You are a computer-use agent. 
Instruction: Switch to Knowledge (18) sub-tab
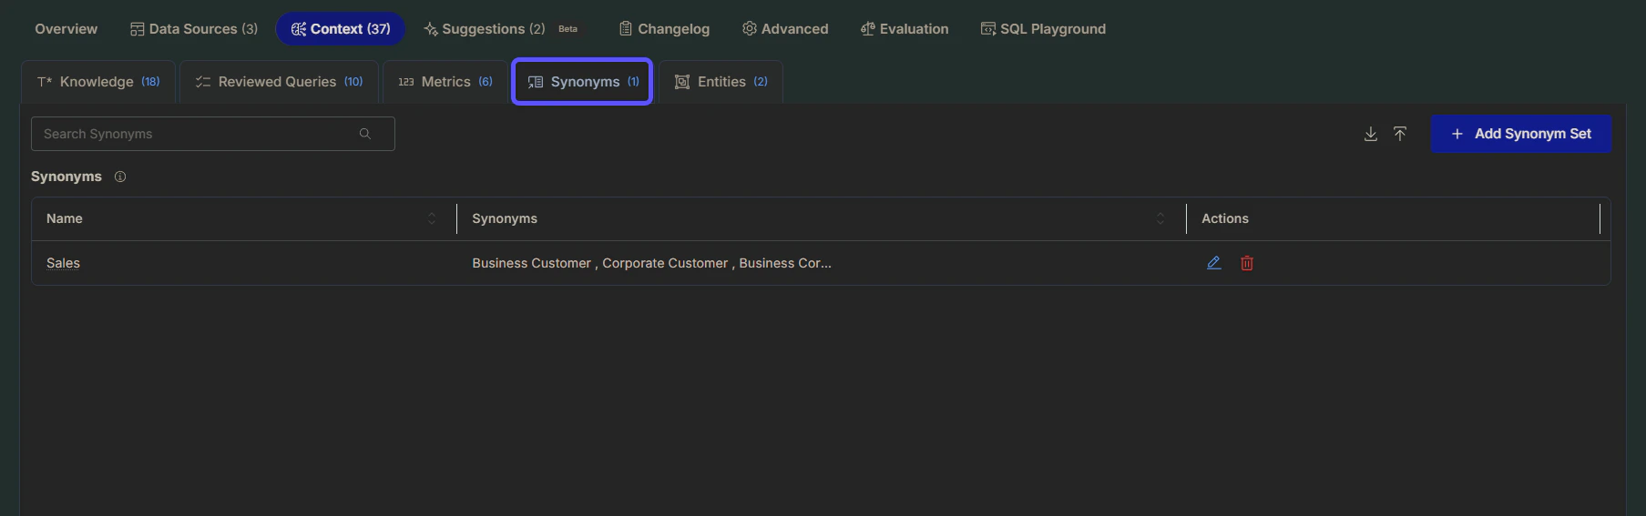pos(98,82)
